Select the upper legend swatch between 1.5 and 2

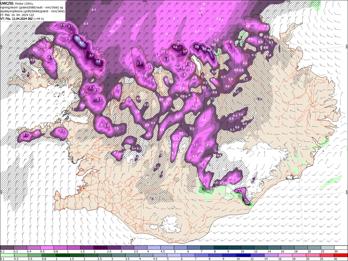coord(87,248)
